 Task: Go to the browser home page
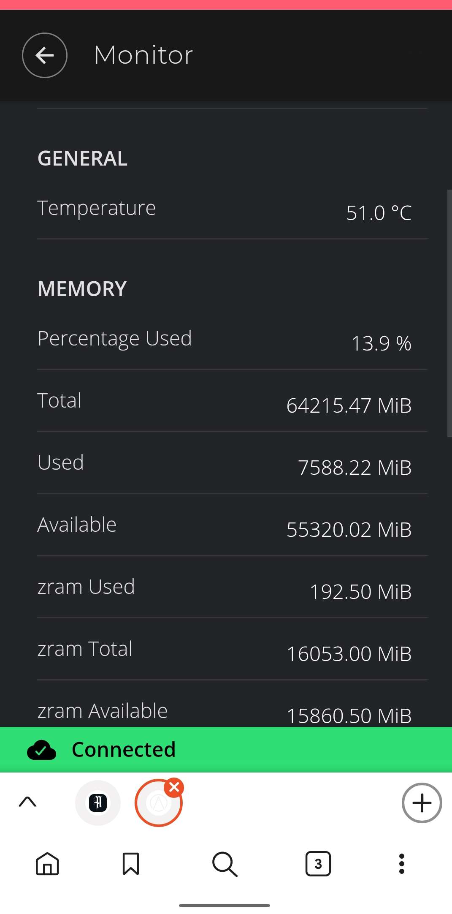pos(47,864)
